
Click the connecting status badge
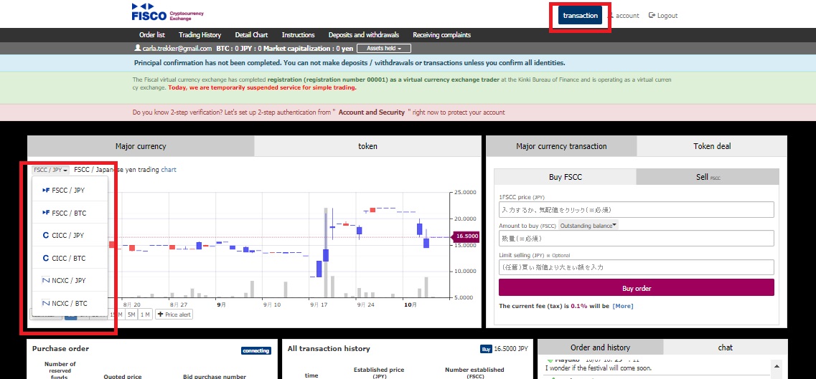click(x=256, y=350)
